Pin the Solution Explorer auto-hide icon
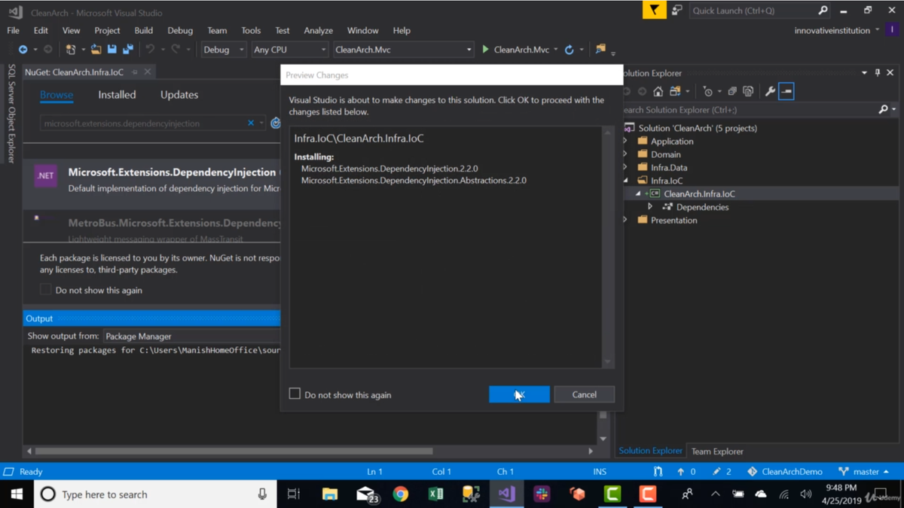Screen dimensions: 904x508 pos(878,73)
